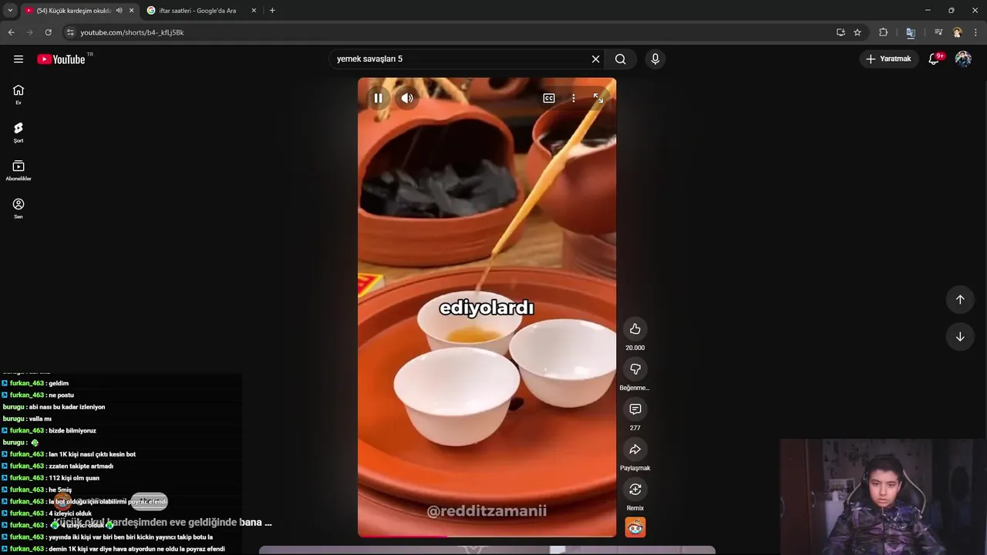Click chat message 'abi nası bu kadar izleniyon'
987x555 pixels.
coord(66,407)
